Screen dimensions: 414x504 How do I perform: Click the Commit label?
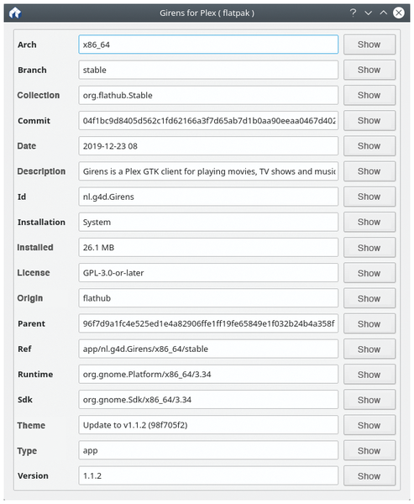click(x=34, y=121)
